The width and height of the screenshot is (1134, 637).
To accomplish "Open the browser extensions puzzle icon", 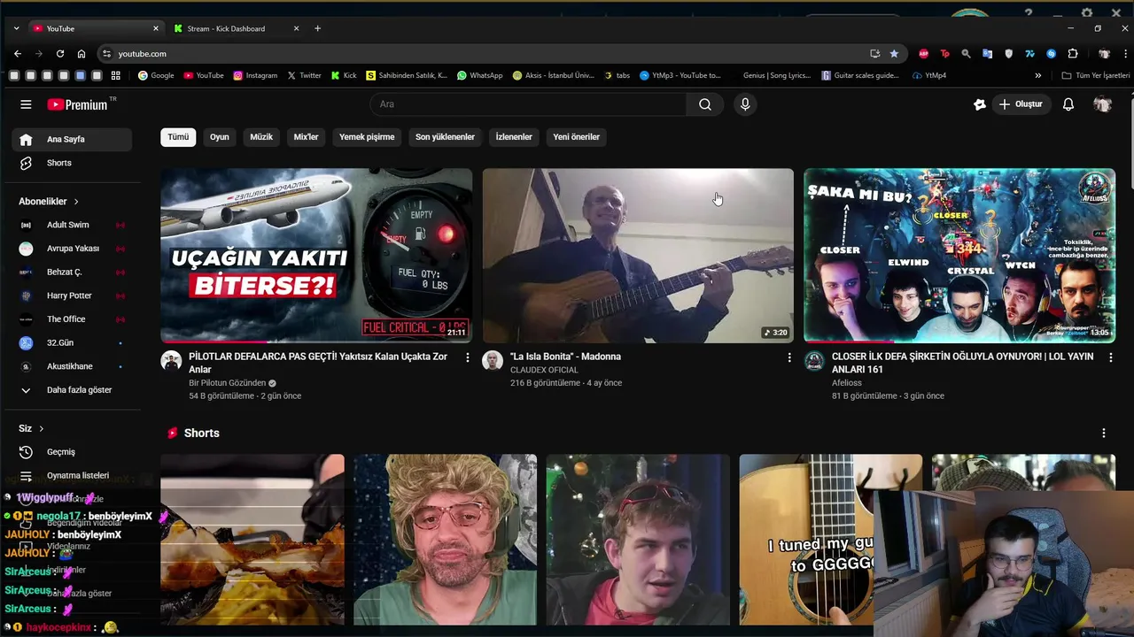I will click(1073, 54).
